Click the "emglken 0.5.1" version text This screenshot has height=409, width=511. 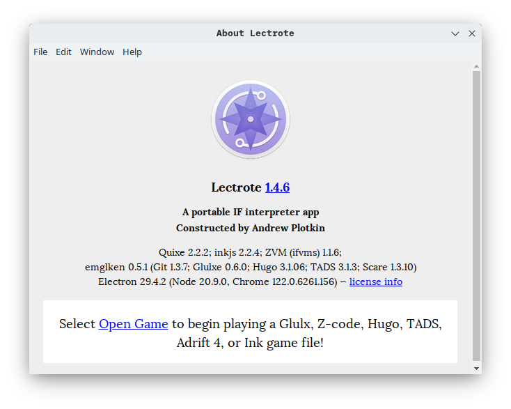116,267
